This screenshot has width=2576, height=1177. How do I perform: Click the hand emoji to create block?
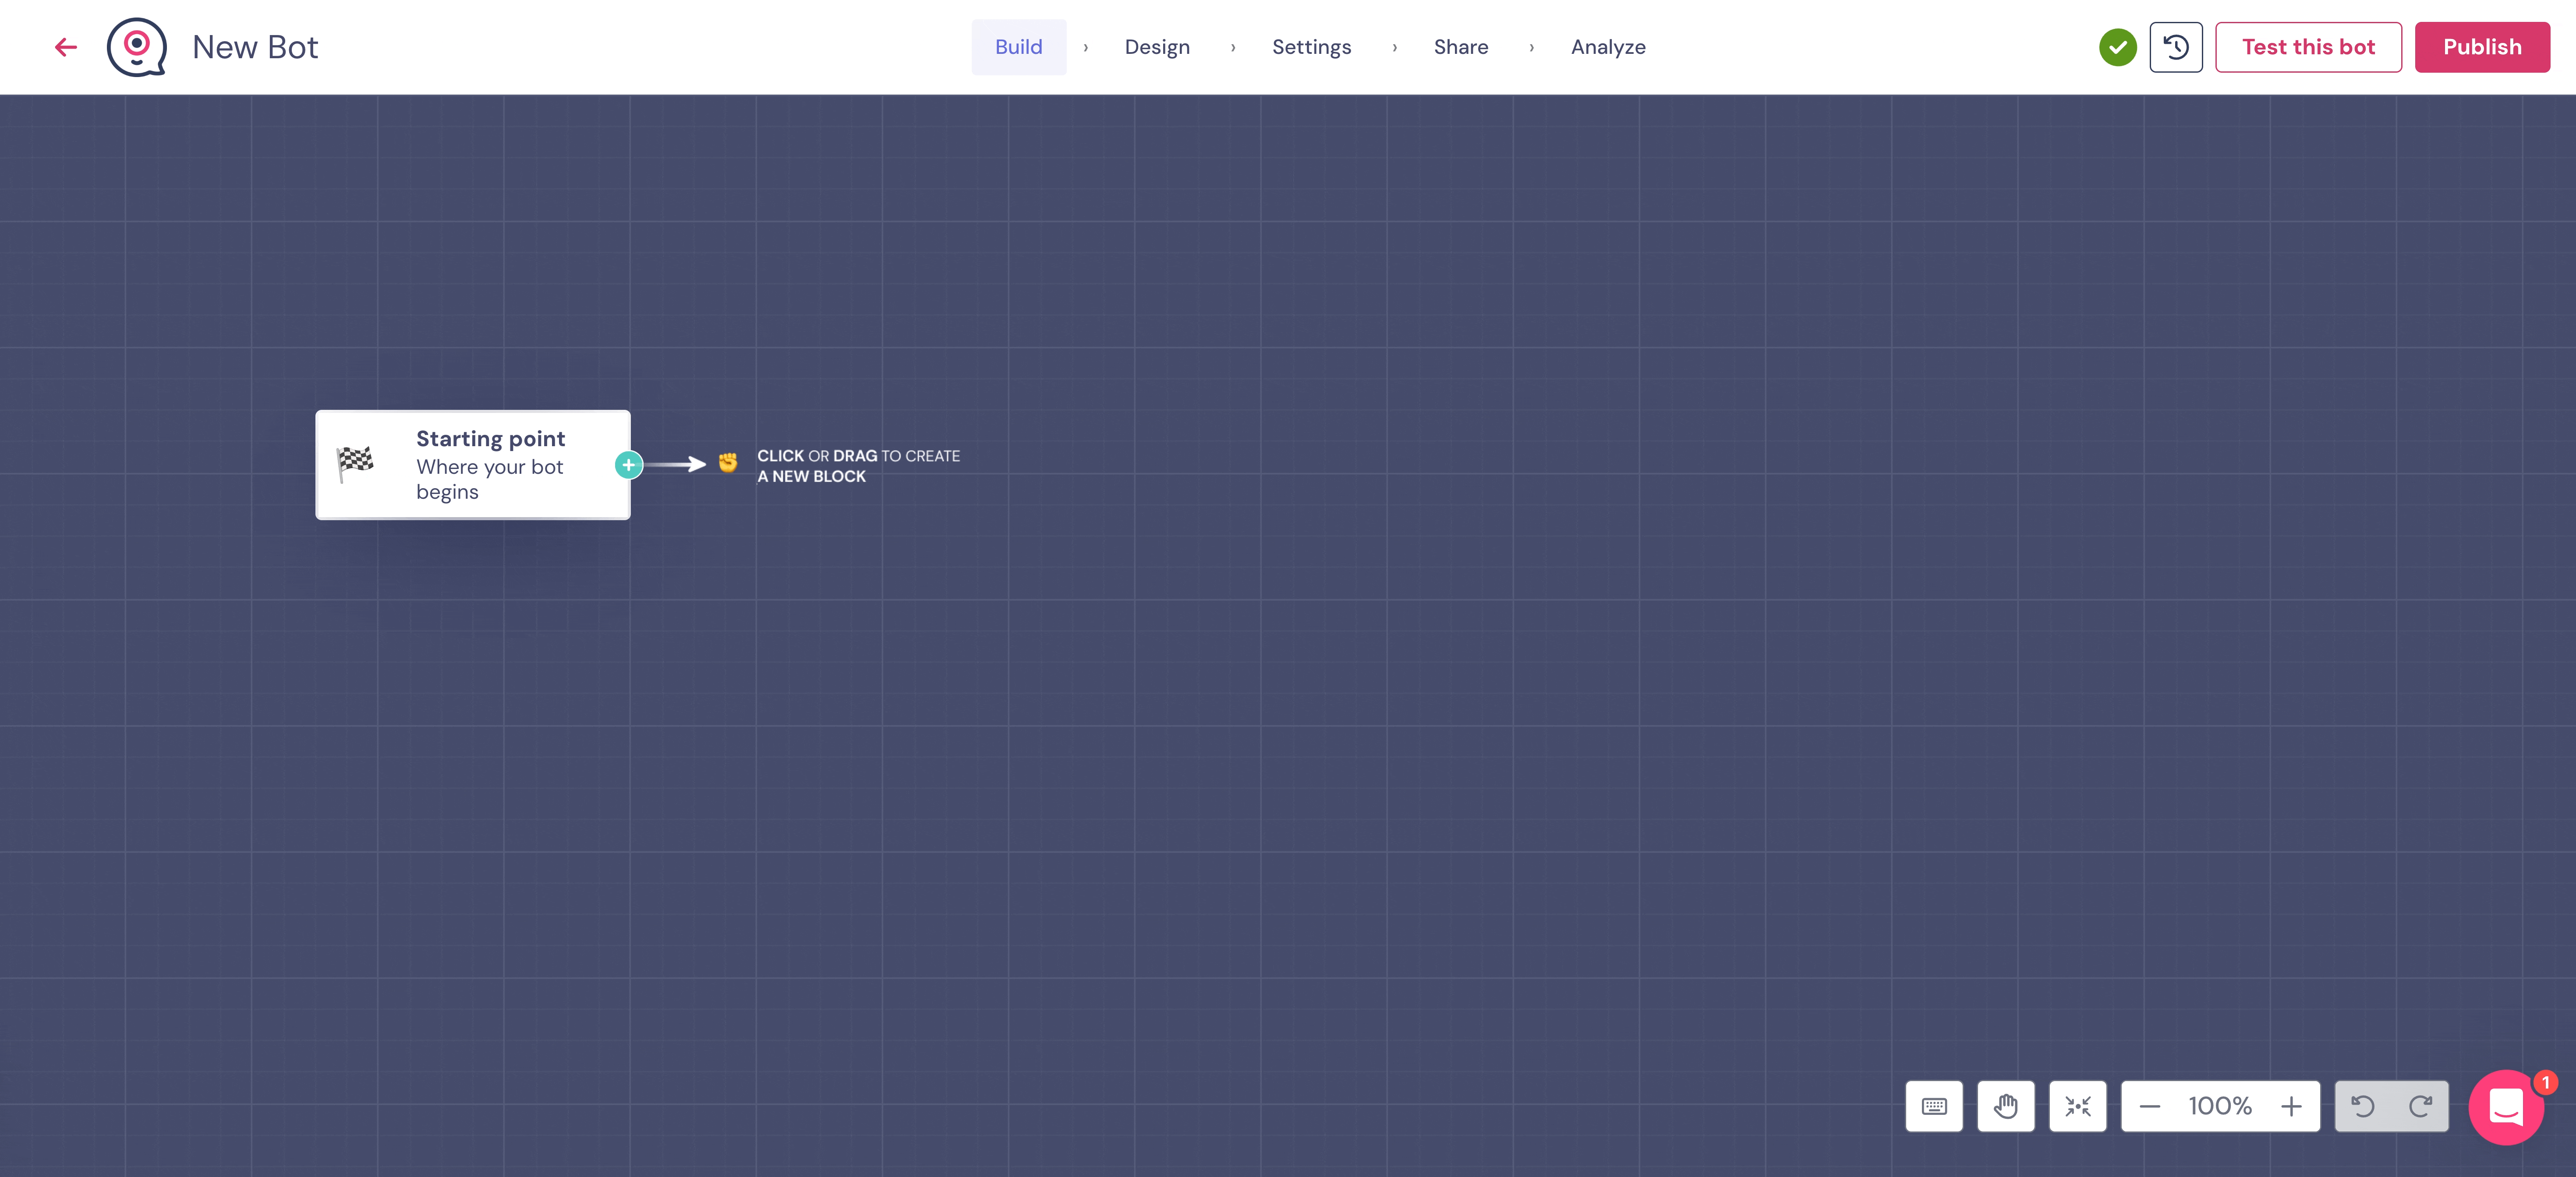(x=728, y=462)
